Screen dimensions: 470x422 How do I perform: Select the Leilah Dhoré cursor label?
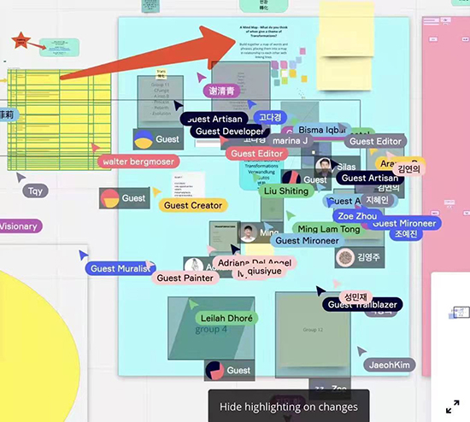point(226,318)
